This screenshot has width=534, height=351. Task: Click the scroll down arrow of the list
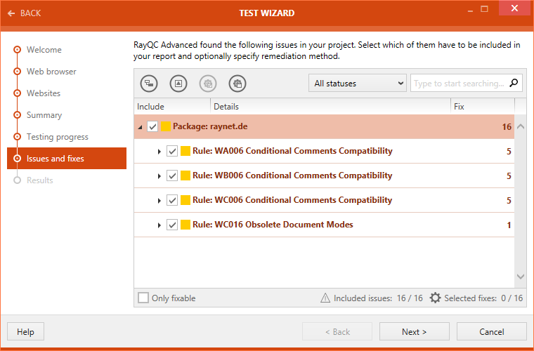pos(521,277)
